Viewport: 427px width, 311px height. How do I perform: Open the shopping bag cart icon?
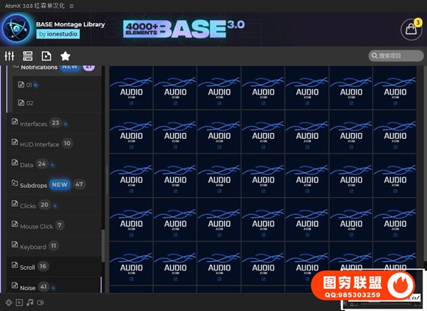(411, 29)
